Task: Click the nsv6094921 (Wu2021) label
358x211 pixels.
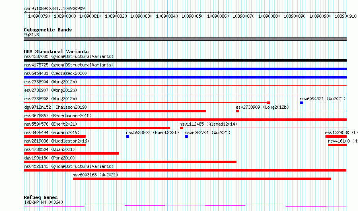Action: pos(323,99)
